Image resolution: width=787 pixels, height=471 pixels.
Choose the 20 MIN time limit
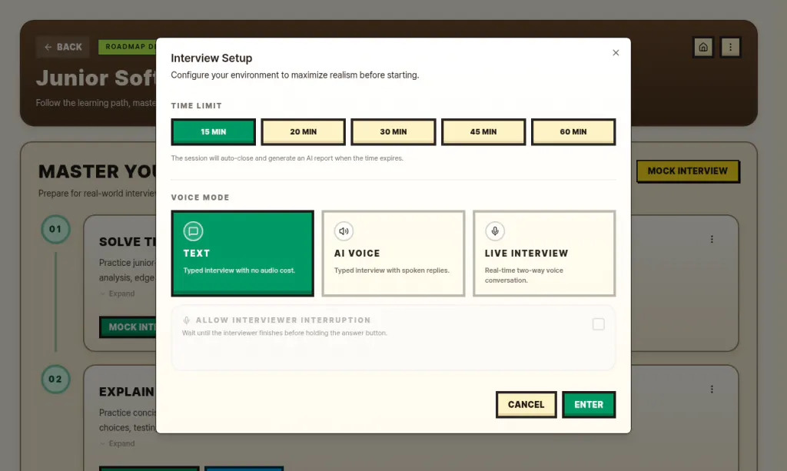coord(303,132)
